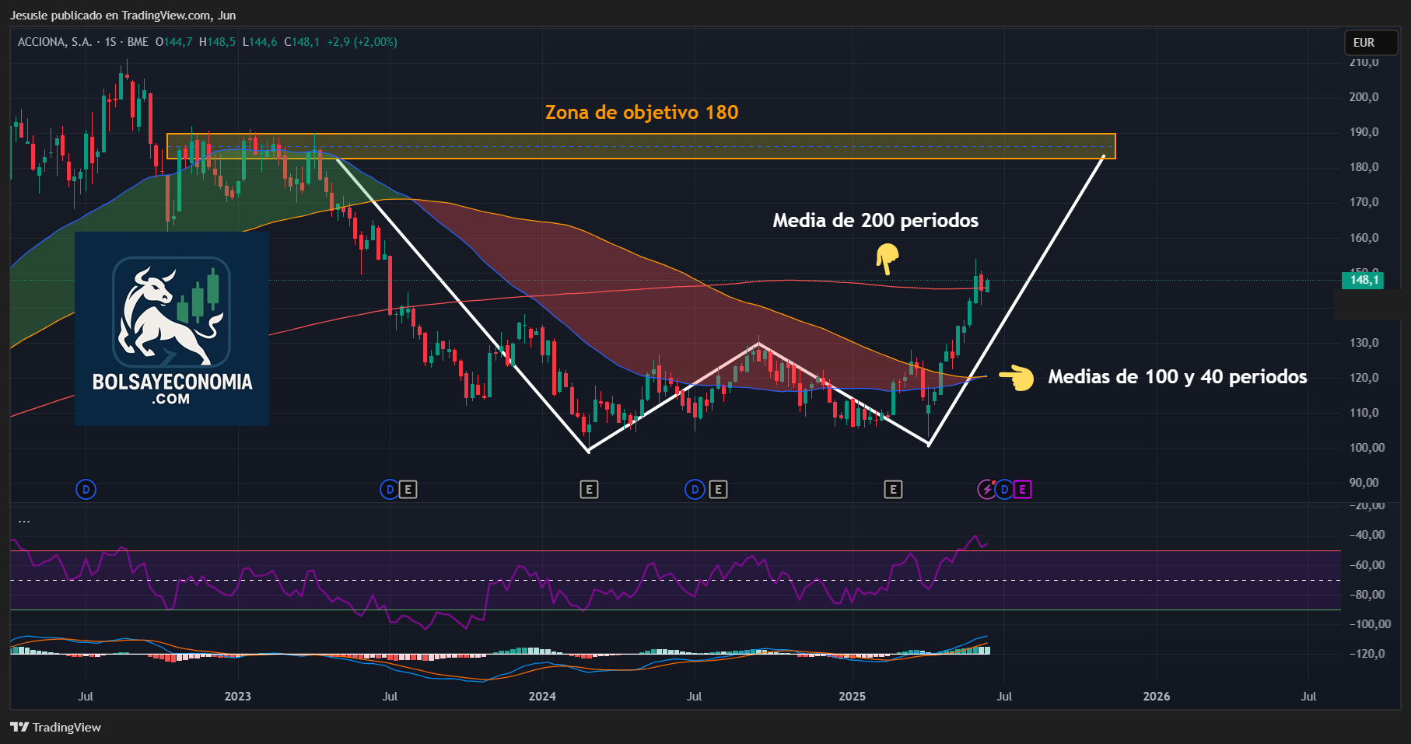Click the E earnings marker near Jul 2023
The height and width of the screenshot is (744, 1411).
(x=408, y=489)
